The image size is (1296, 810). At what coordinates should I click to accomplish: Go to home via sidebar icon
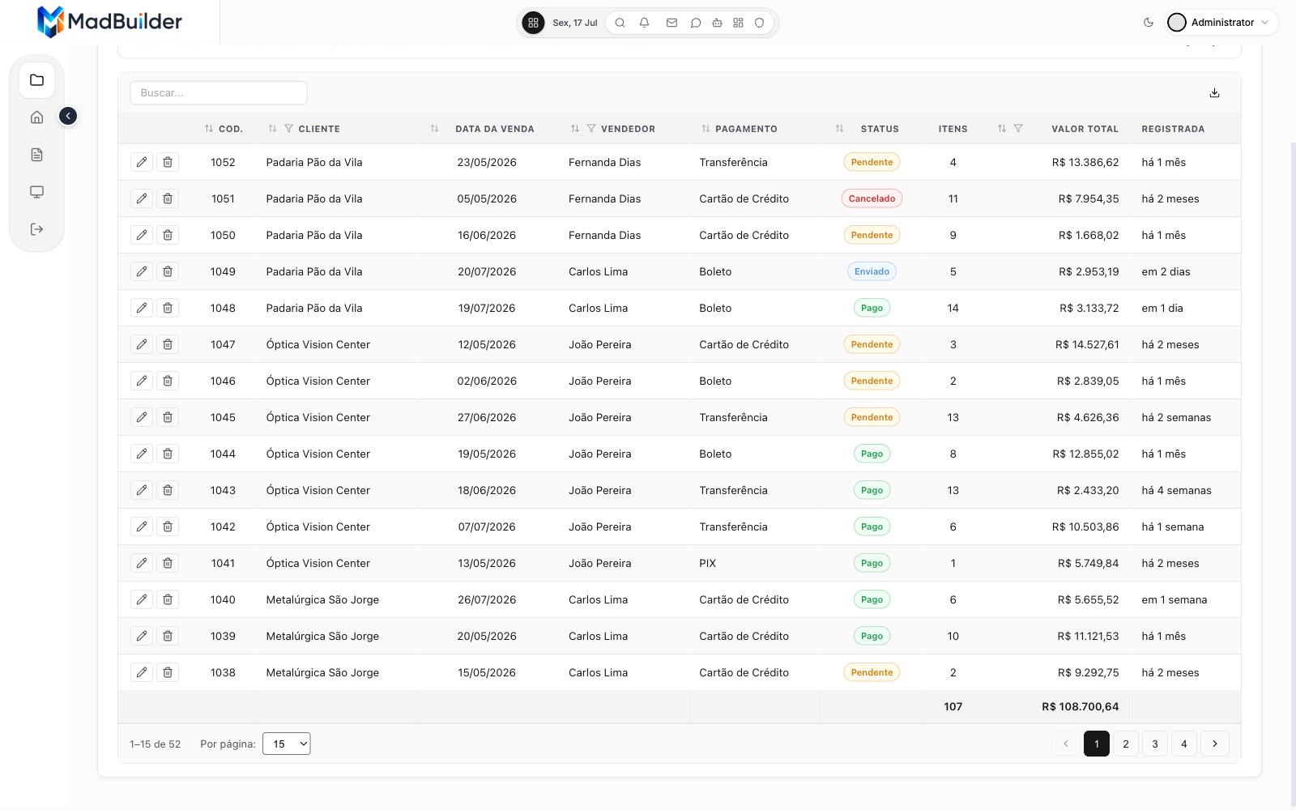tap(36, 117)
